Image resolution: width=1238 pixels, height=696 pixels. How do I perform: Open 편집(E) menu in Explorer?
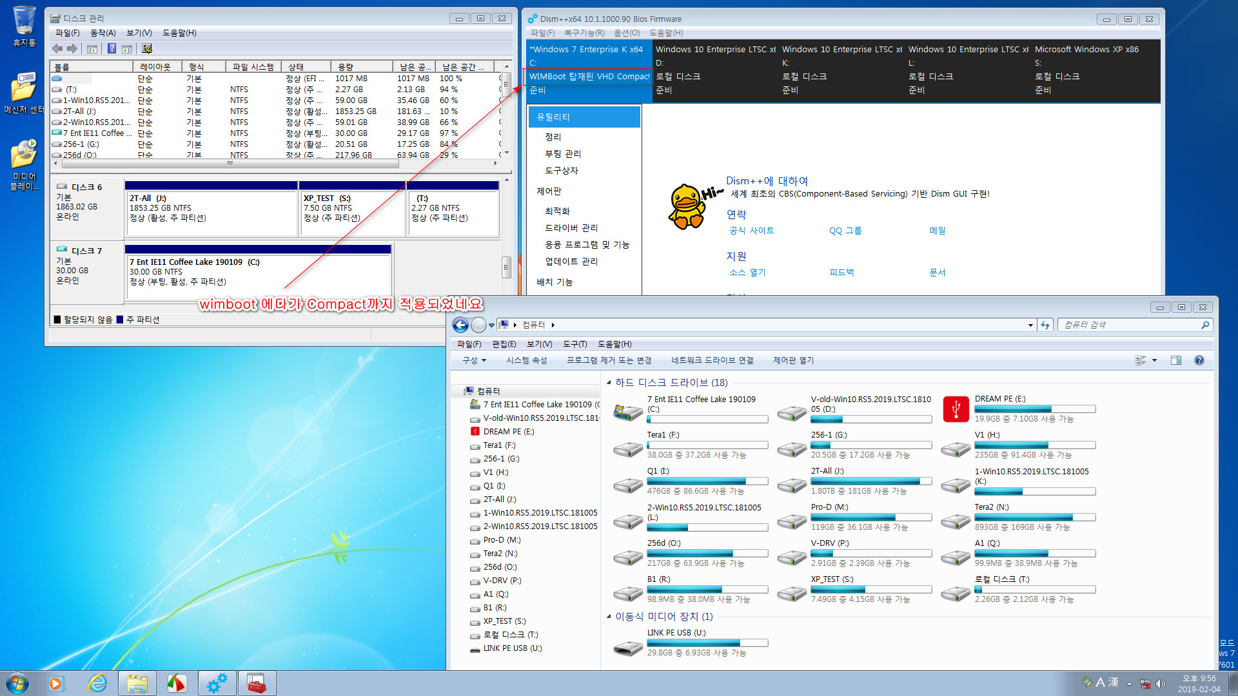coord(504,344)
